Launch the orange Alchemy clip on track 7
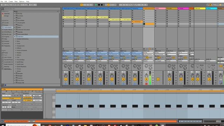The image size is (224, 126). point(132,22)
